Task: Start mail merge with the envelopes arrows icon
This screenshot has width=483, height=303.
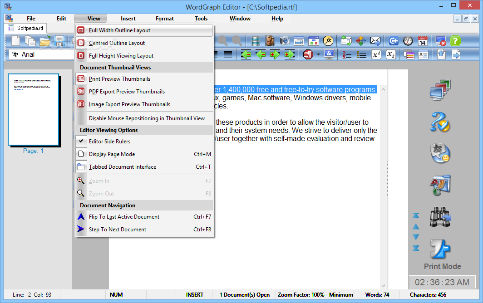Action: pos(346,41)
